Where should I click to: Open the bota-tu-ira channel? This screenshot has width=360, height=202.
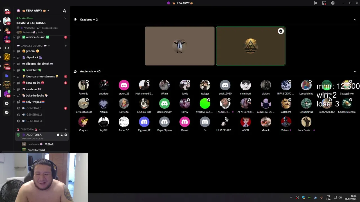(42, 83)
